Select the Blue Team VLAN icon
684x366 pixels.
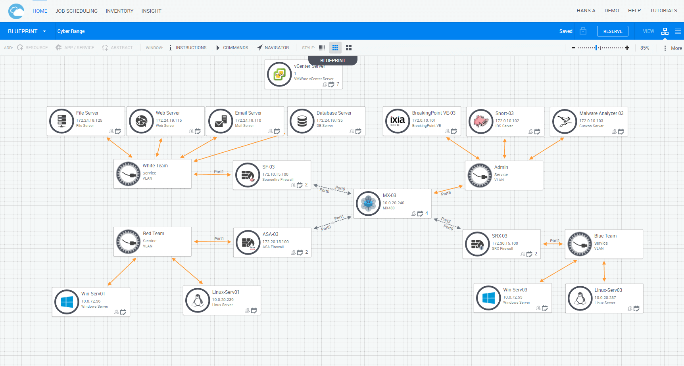click(580, 244)
